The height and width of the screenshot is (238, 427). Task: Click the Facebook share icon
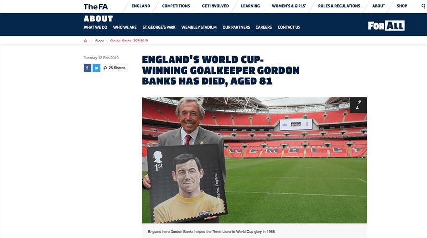[87, 68]
